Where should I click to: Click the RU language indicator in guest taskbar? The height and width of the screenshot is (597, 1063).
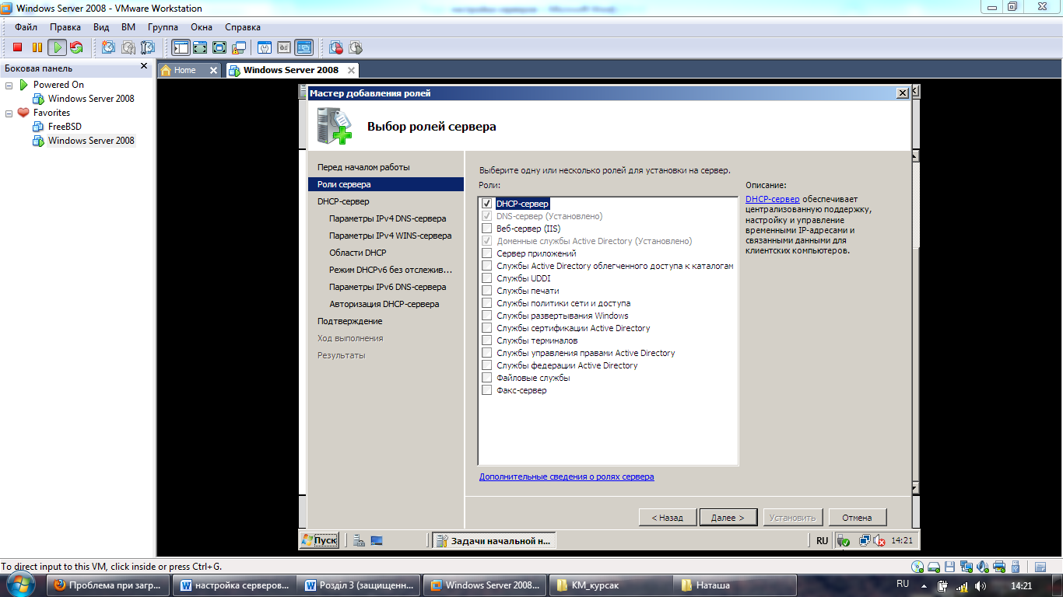tap(823, 540)
